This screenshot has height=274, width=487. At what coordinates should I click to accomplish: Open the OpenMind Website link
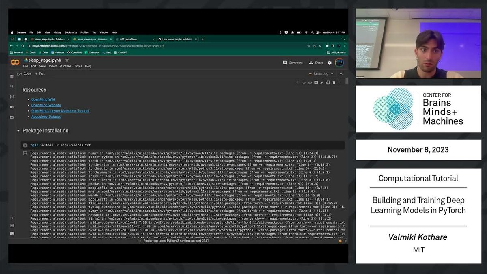coord(46,105)
